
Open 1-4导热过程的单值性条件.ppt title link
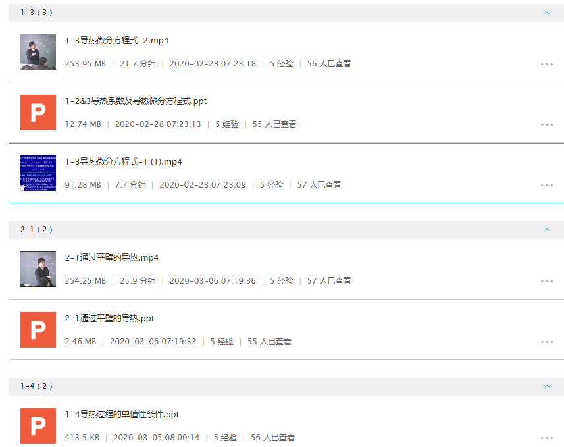tap(122, 415)
